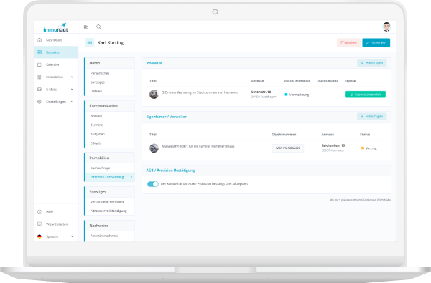This screenshot has height=283, width=431.
Task: Click the 'Strehlstr. 18' address
Action: coord(261,92)
